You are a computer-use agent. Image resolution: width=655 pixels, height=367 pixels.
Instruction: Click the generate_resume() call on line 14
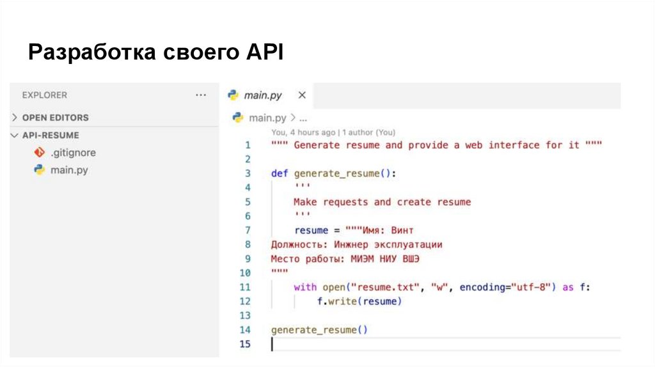[320, 330]
